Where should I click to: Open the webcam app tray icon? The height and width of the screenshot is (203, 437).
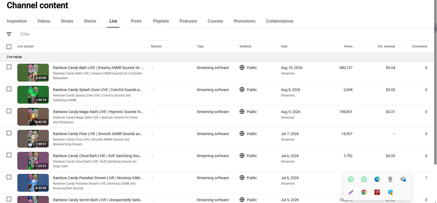(390, 179)
